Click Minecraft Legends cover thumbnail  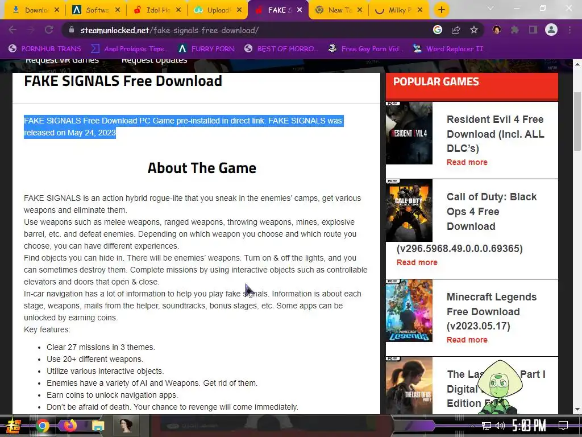click(x=409, y=311)
